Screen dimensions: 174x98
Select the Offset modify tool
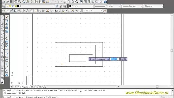pos(7,27)
